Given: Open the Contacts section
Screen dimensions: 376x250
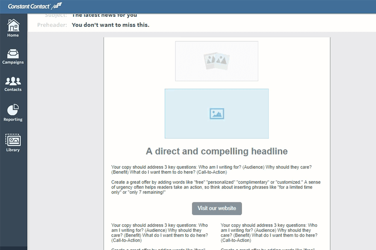Looking at the screenshot, I should pyautogui.click(x=13, y=84).
